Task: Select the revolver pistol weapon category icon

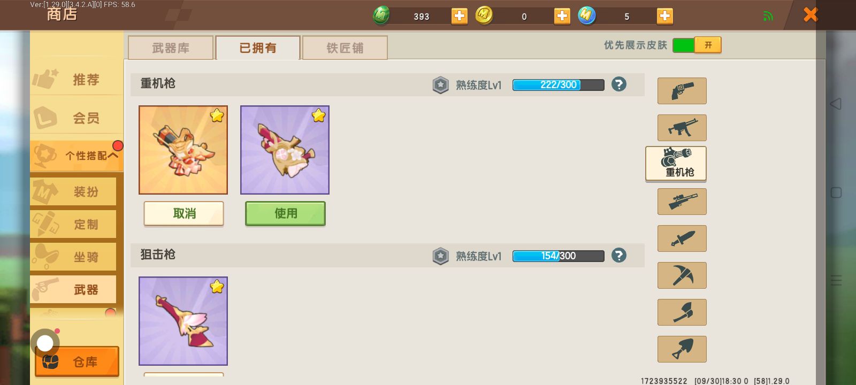Action: (x=682, y=91)
